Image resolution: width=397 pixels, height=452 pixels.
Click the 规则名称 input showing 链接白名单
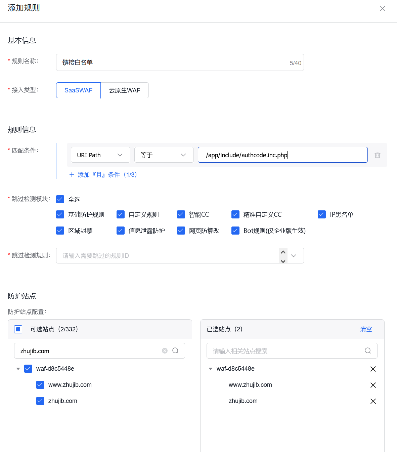coord(180,62)
